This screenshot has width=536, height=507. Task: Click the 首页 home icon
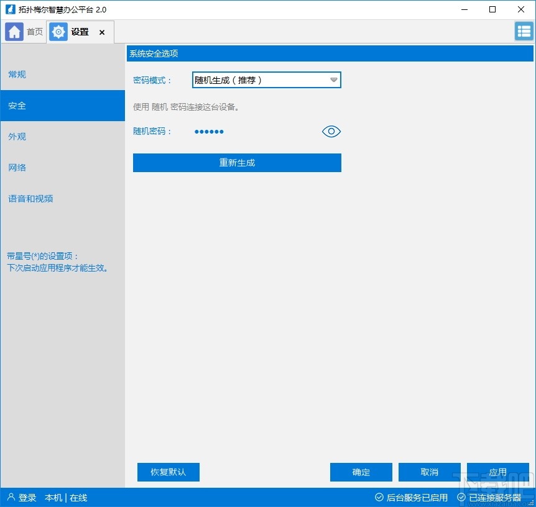tap(14, 31)
